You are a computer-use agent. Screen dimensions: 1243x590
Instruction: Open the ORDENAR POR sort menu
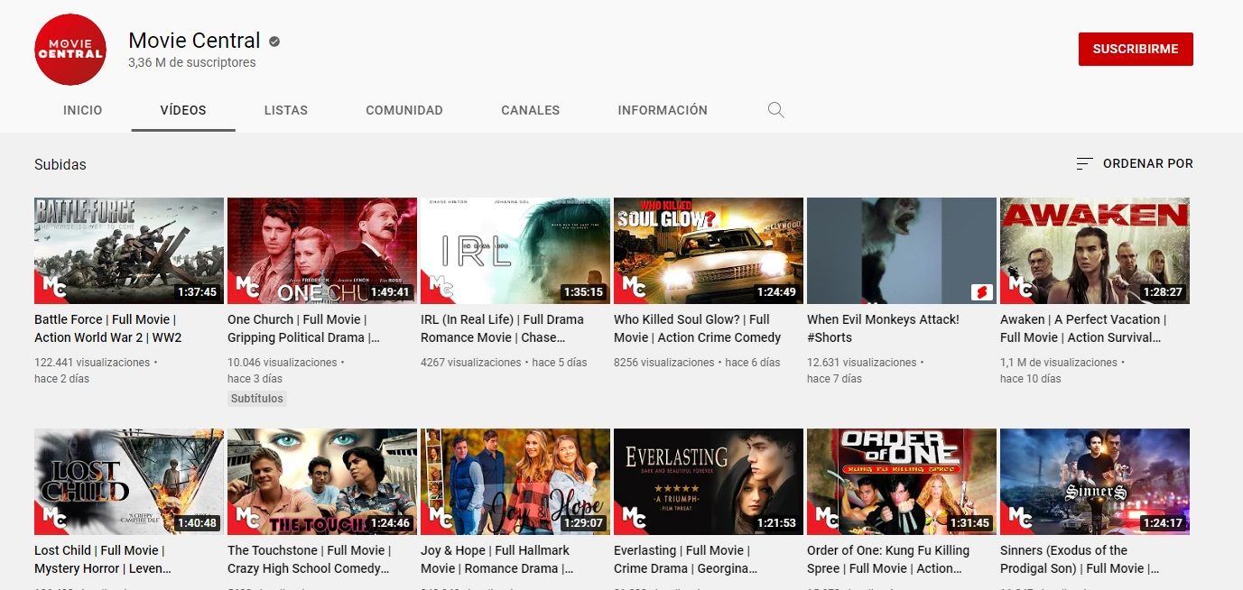[x=1135, y=163]
